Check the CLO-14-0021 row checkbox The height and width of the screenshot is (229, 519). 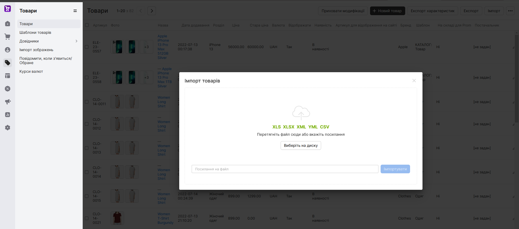point(87,218)
